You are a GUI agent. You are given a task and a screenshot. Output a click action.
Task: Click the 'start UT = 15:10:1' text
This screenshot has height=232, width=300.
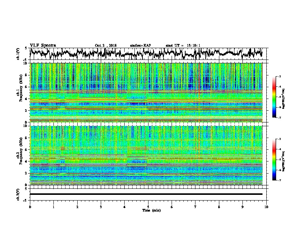pos(183,45)
